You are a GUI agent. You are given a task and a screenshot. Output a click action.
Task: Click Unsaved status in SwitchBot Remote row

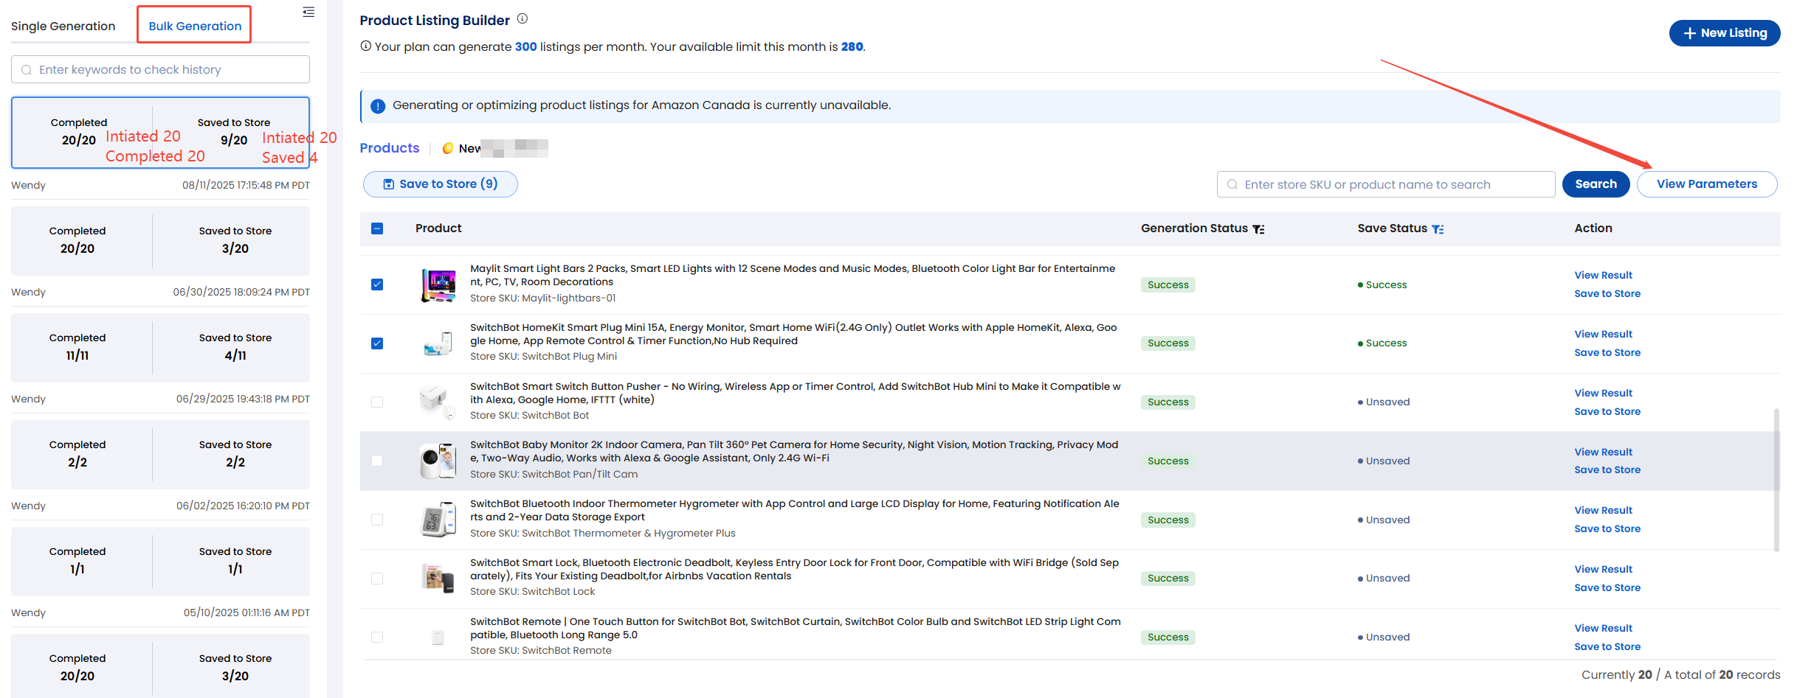coord(1384,638)
